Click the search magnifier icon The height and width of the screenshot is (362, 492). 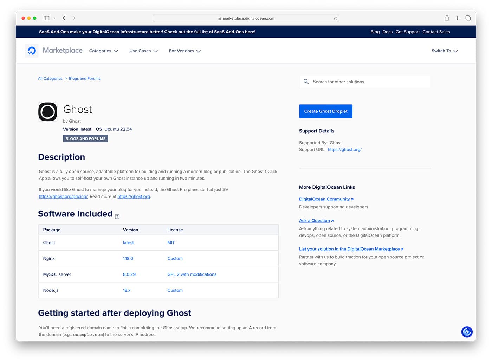pyautogui.click(x=306, y=82)
